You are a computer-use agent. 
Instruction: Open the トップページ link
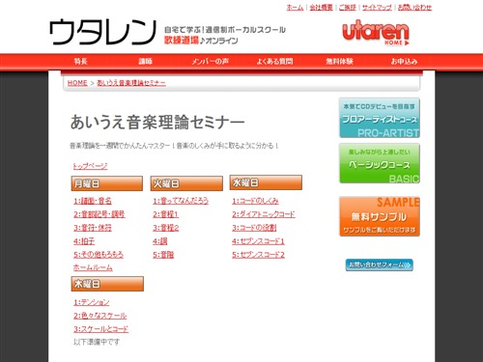(90, 166)
